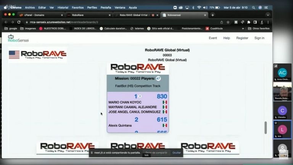This screenshot has width=293, height=165.
Task: Click the Register link
Action: click(242, 38)
